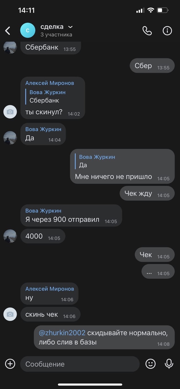The width and height of the screenshot is (180, 389).
Task: Tap the name Вова Журкин above 'Я через 900 отправил'
Action: (x=43, y=211)
